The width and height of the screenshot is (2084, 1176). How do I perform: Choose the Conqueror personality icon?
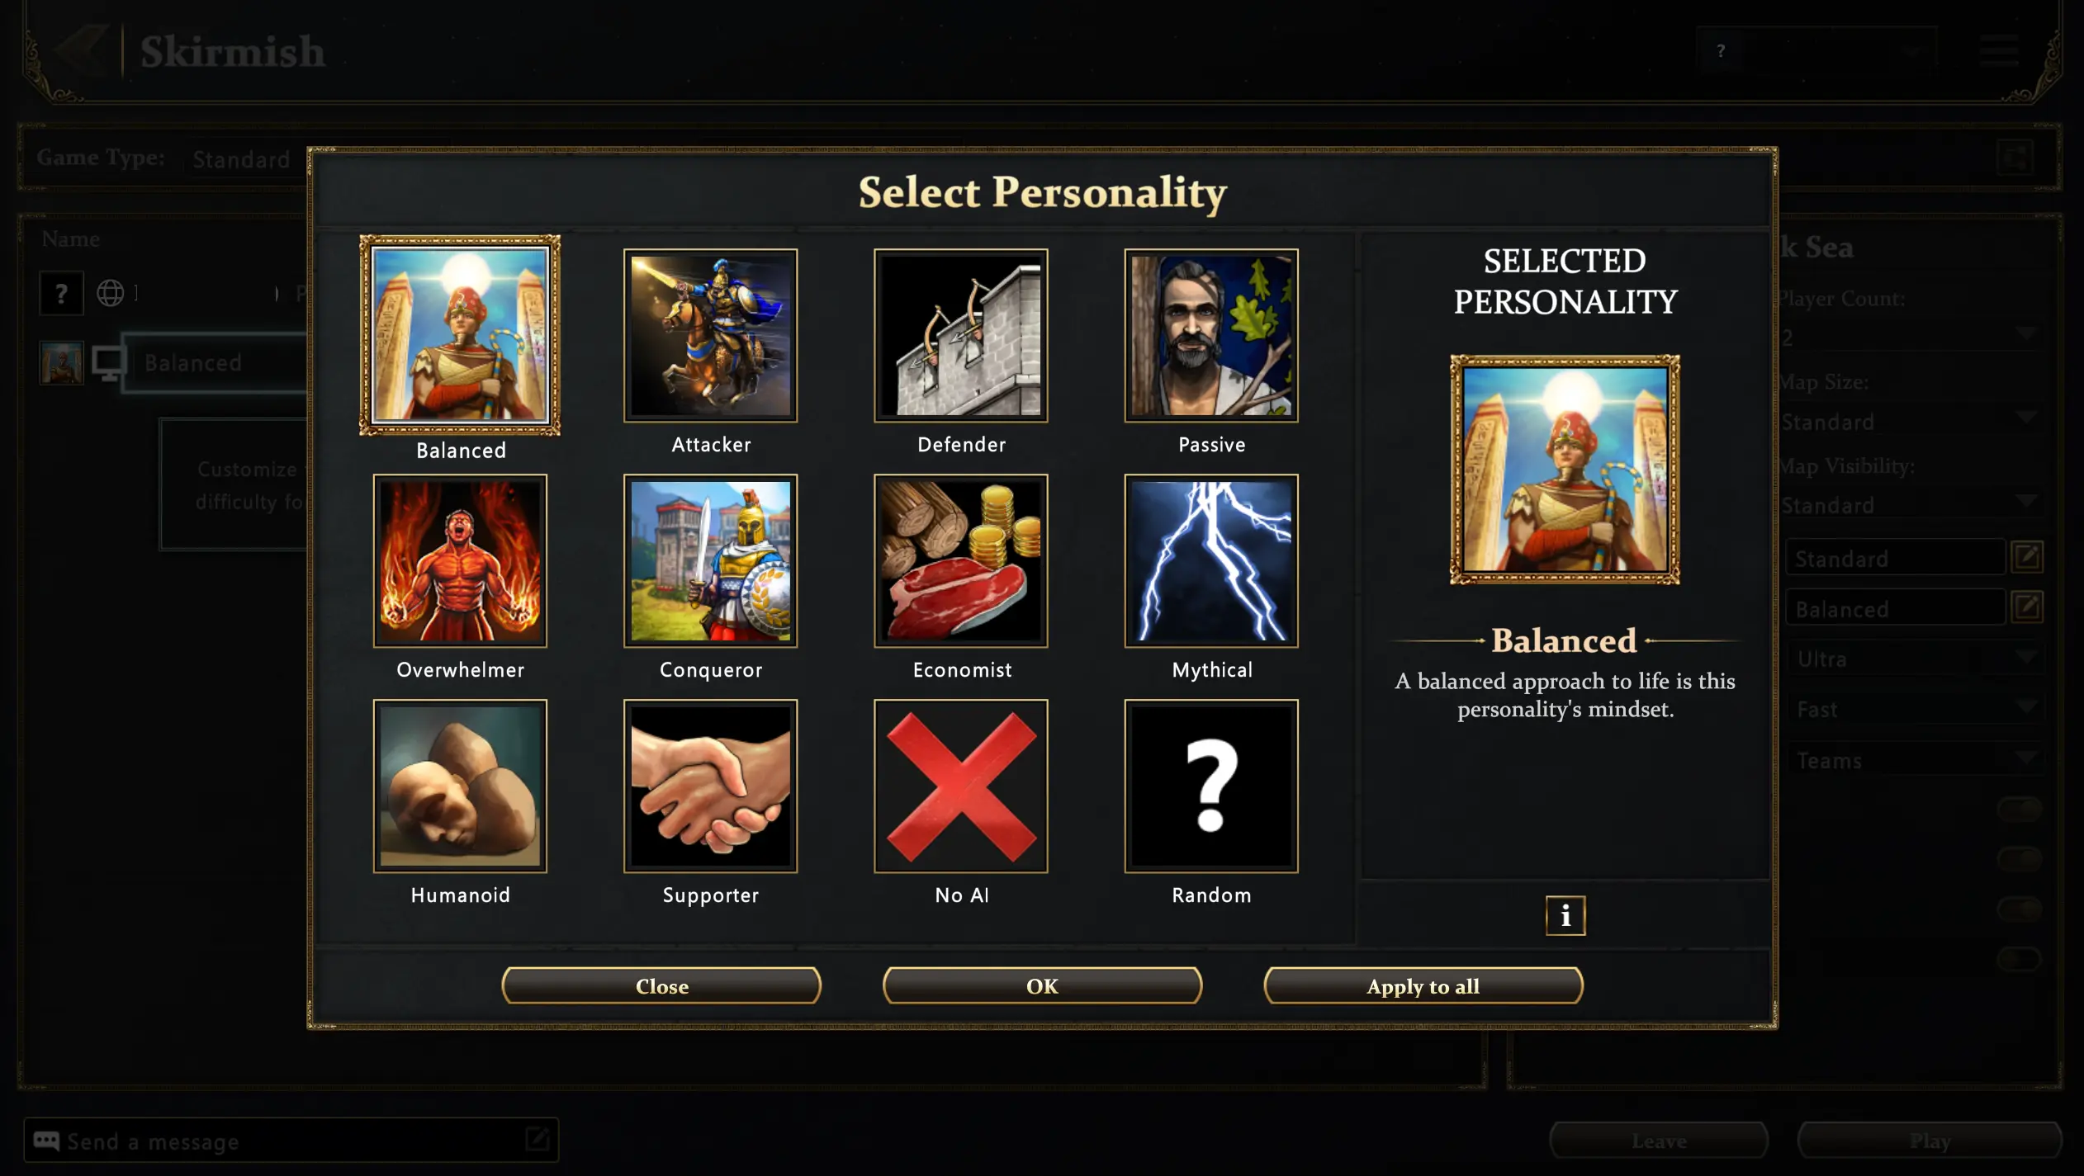710,560
